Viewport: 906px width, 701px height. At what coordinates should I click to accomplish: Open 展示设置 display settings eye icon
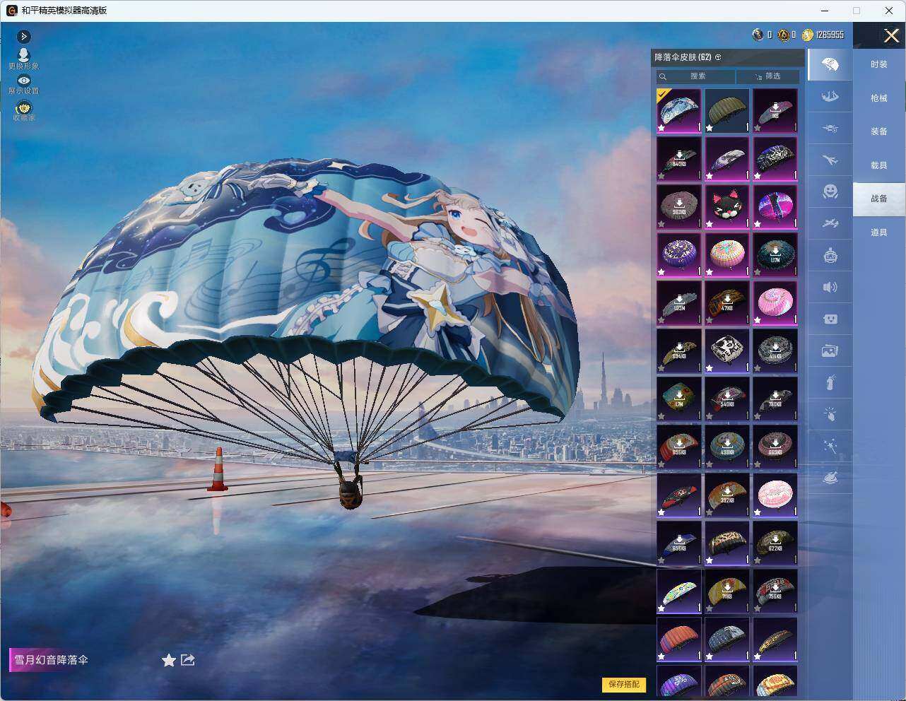pos(23,81)
